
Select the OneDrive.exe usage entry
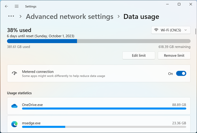[x=99, y=106]
